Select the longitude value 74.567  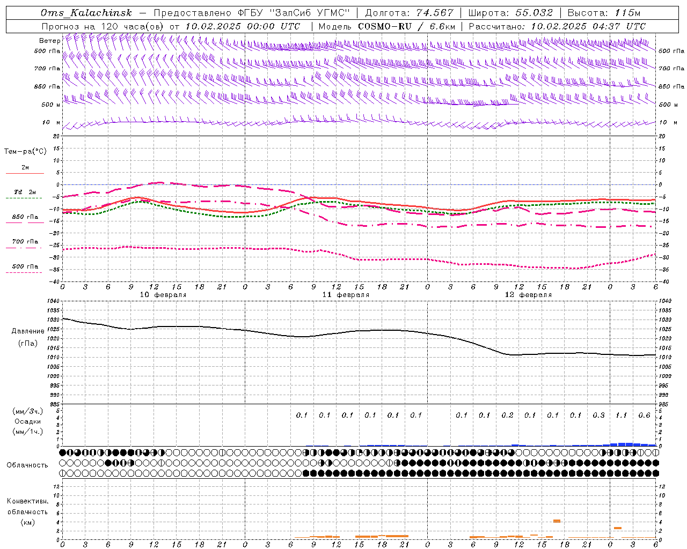pos(435,13)
